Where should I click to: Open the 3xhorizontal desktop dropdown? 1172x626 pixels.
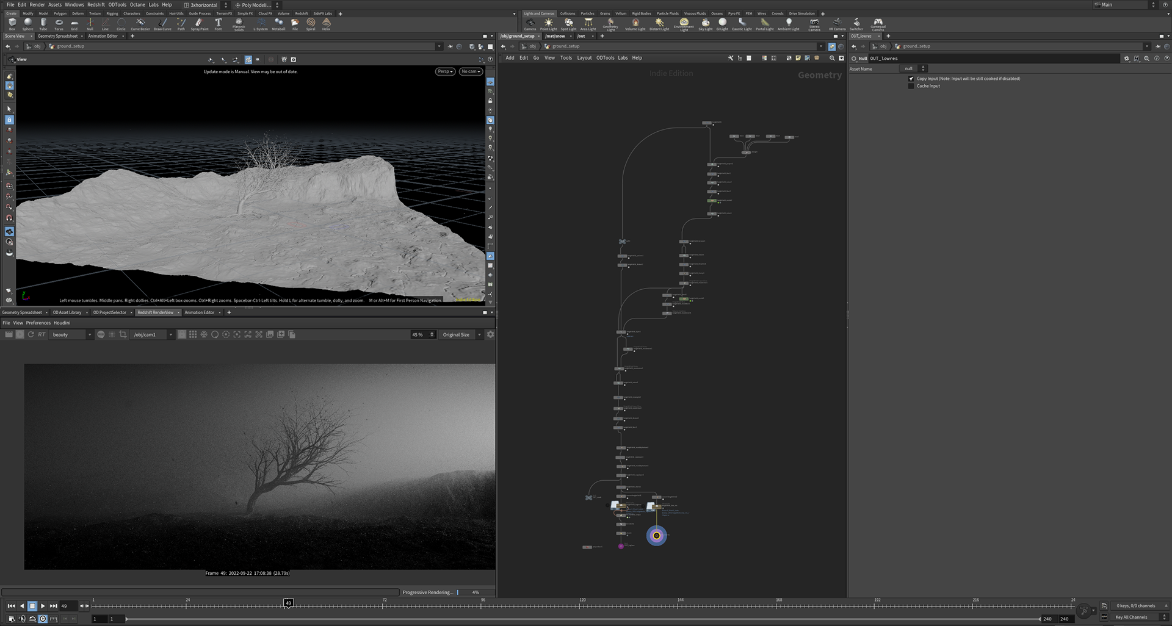click(206, 5)
